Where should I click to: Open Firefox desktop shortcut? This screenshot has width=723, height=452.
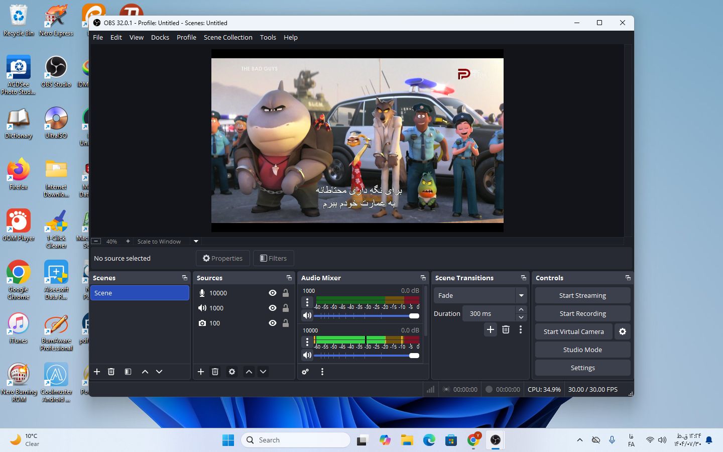pyautogui.click(x=19, y=174)
